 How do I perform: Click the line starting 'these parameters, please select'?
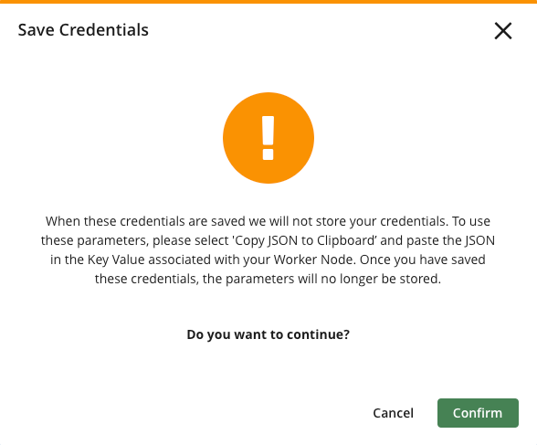click(x=268, y=240)
